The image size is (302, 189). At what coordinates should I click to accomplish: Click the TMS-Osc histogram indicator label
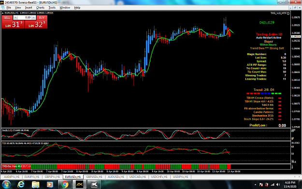[16, 166]
